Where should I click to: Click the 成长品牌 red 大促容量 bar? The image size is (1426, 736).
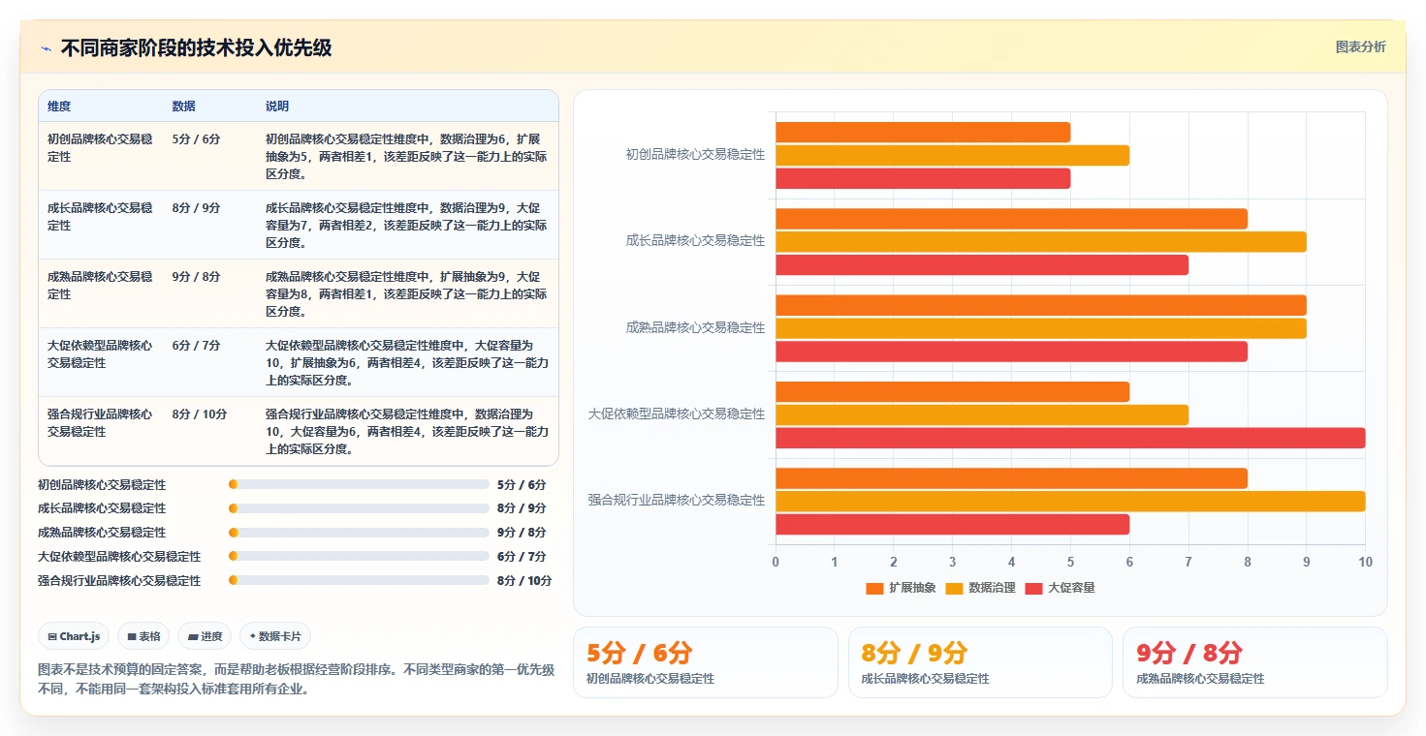pyautogui.click(x=982, y=264)
